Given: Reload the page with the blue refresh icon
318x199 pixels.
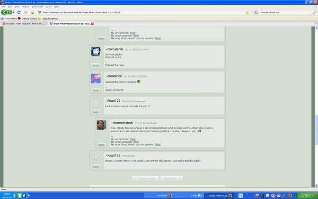Looking at the screenshot, I should pos(19,12).
